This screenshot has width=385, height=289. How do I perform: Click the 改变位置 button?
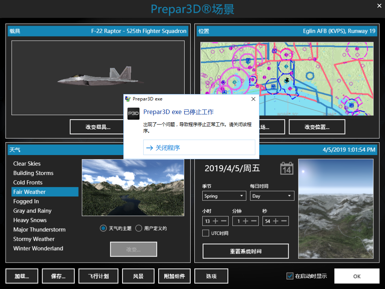tap(317, 127)
